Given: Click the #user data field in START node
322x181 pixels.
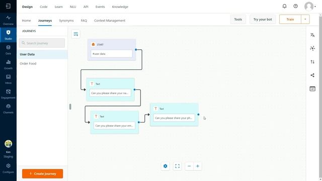Looking at the screenshot, I should coord(112,54).
